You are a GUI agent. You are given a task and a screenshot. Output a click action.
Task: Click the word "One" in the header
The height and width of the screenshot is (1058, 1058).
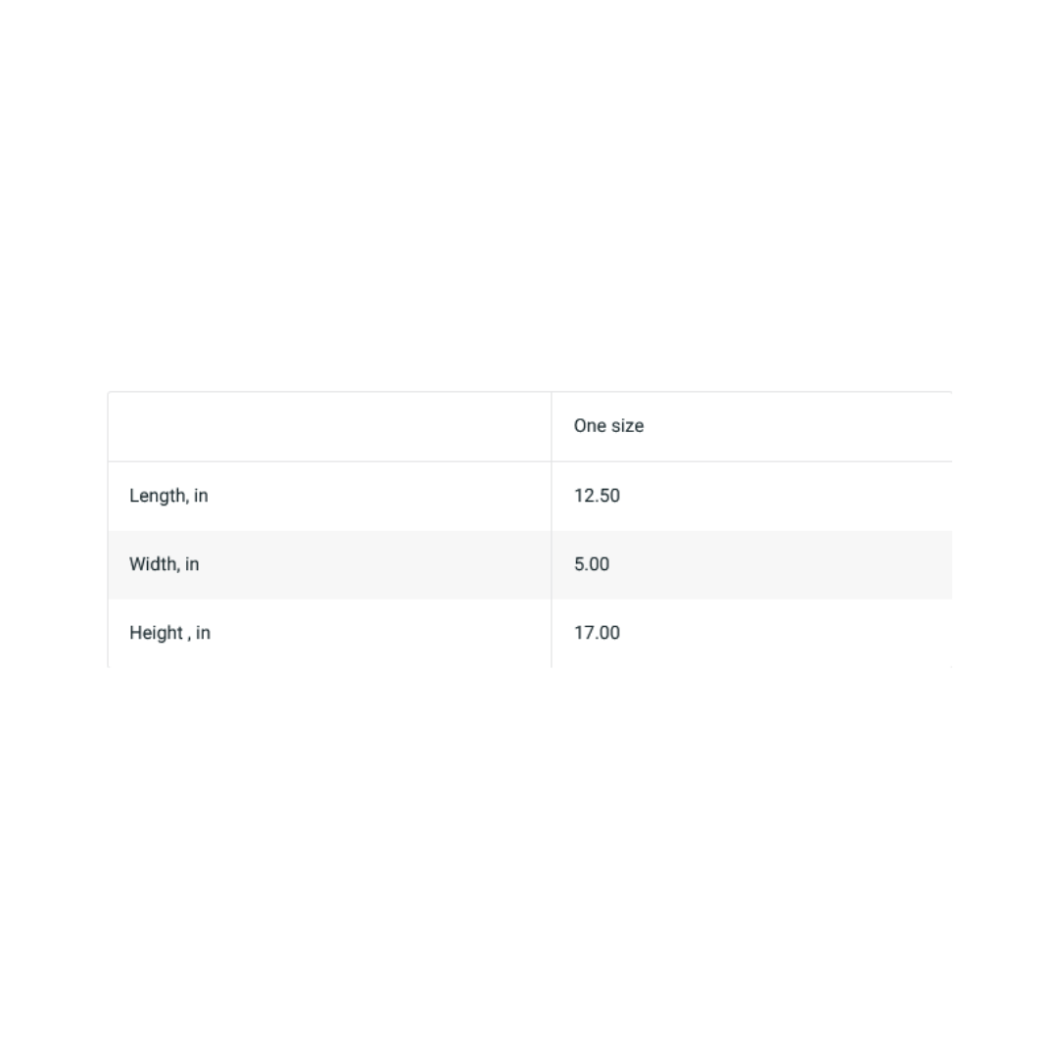tap(591, 426)
